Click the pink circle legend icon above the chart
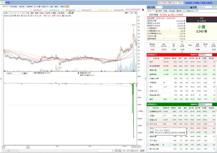 (x=126, y=10)
